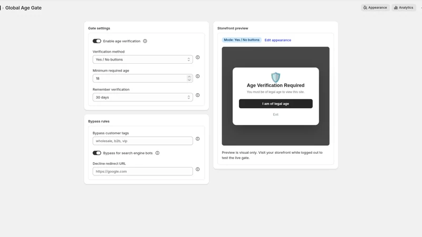Show info for Enable age verification

click(x=145, y=41)
